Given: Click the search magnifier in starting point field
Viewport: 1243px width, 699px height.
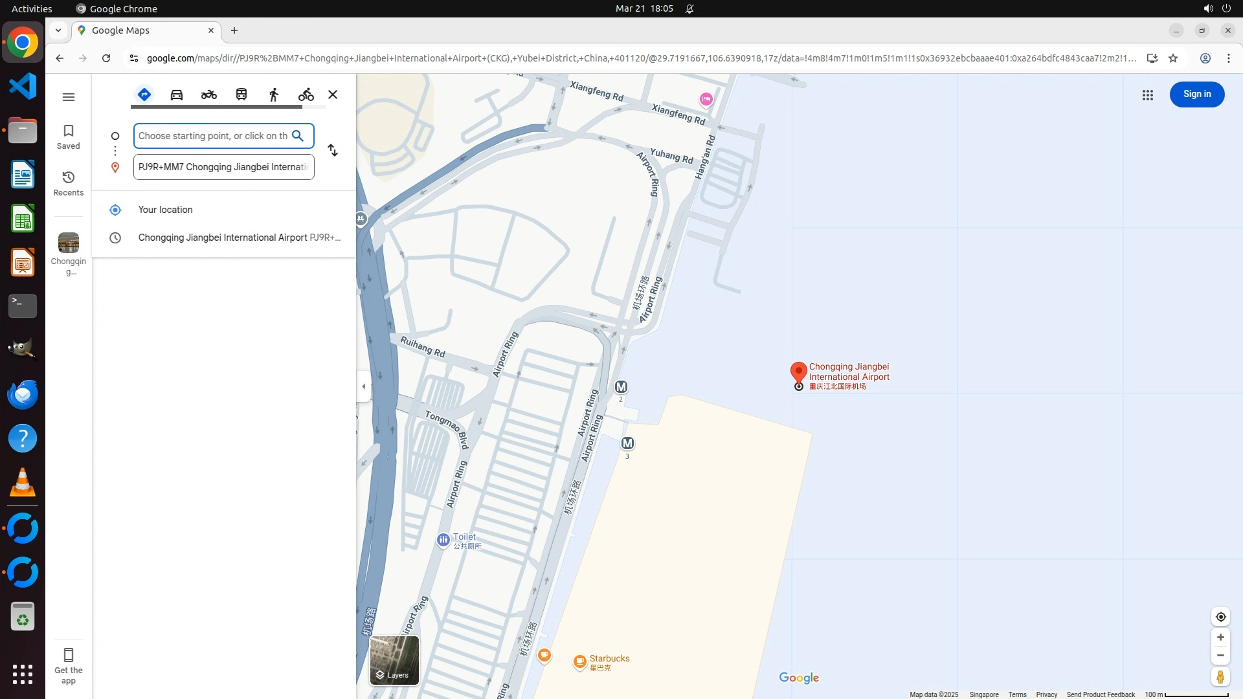Looking at the screenshot, I should pyautogui.click(x=298, y=136).
